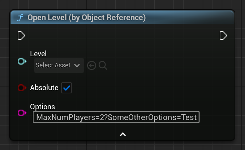
Task: Select the Open Level node title bar
Action: pos(122,17)
